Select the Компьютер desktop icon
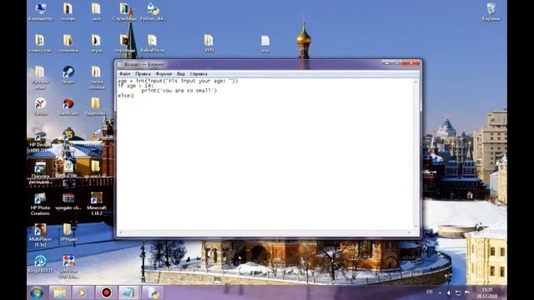534x300 pixels. 40,12
